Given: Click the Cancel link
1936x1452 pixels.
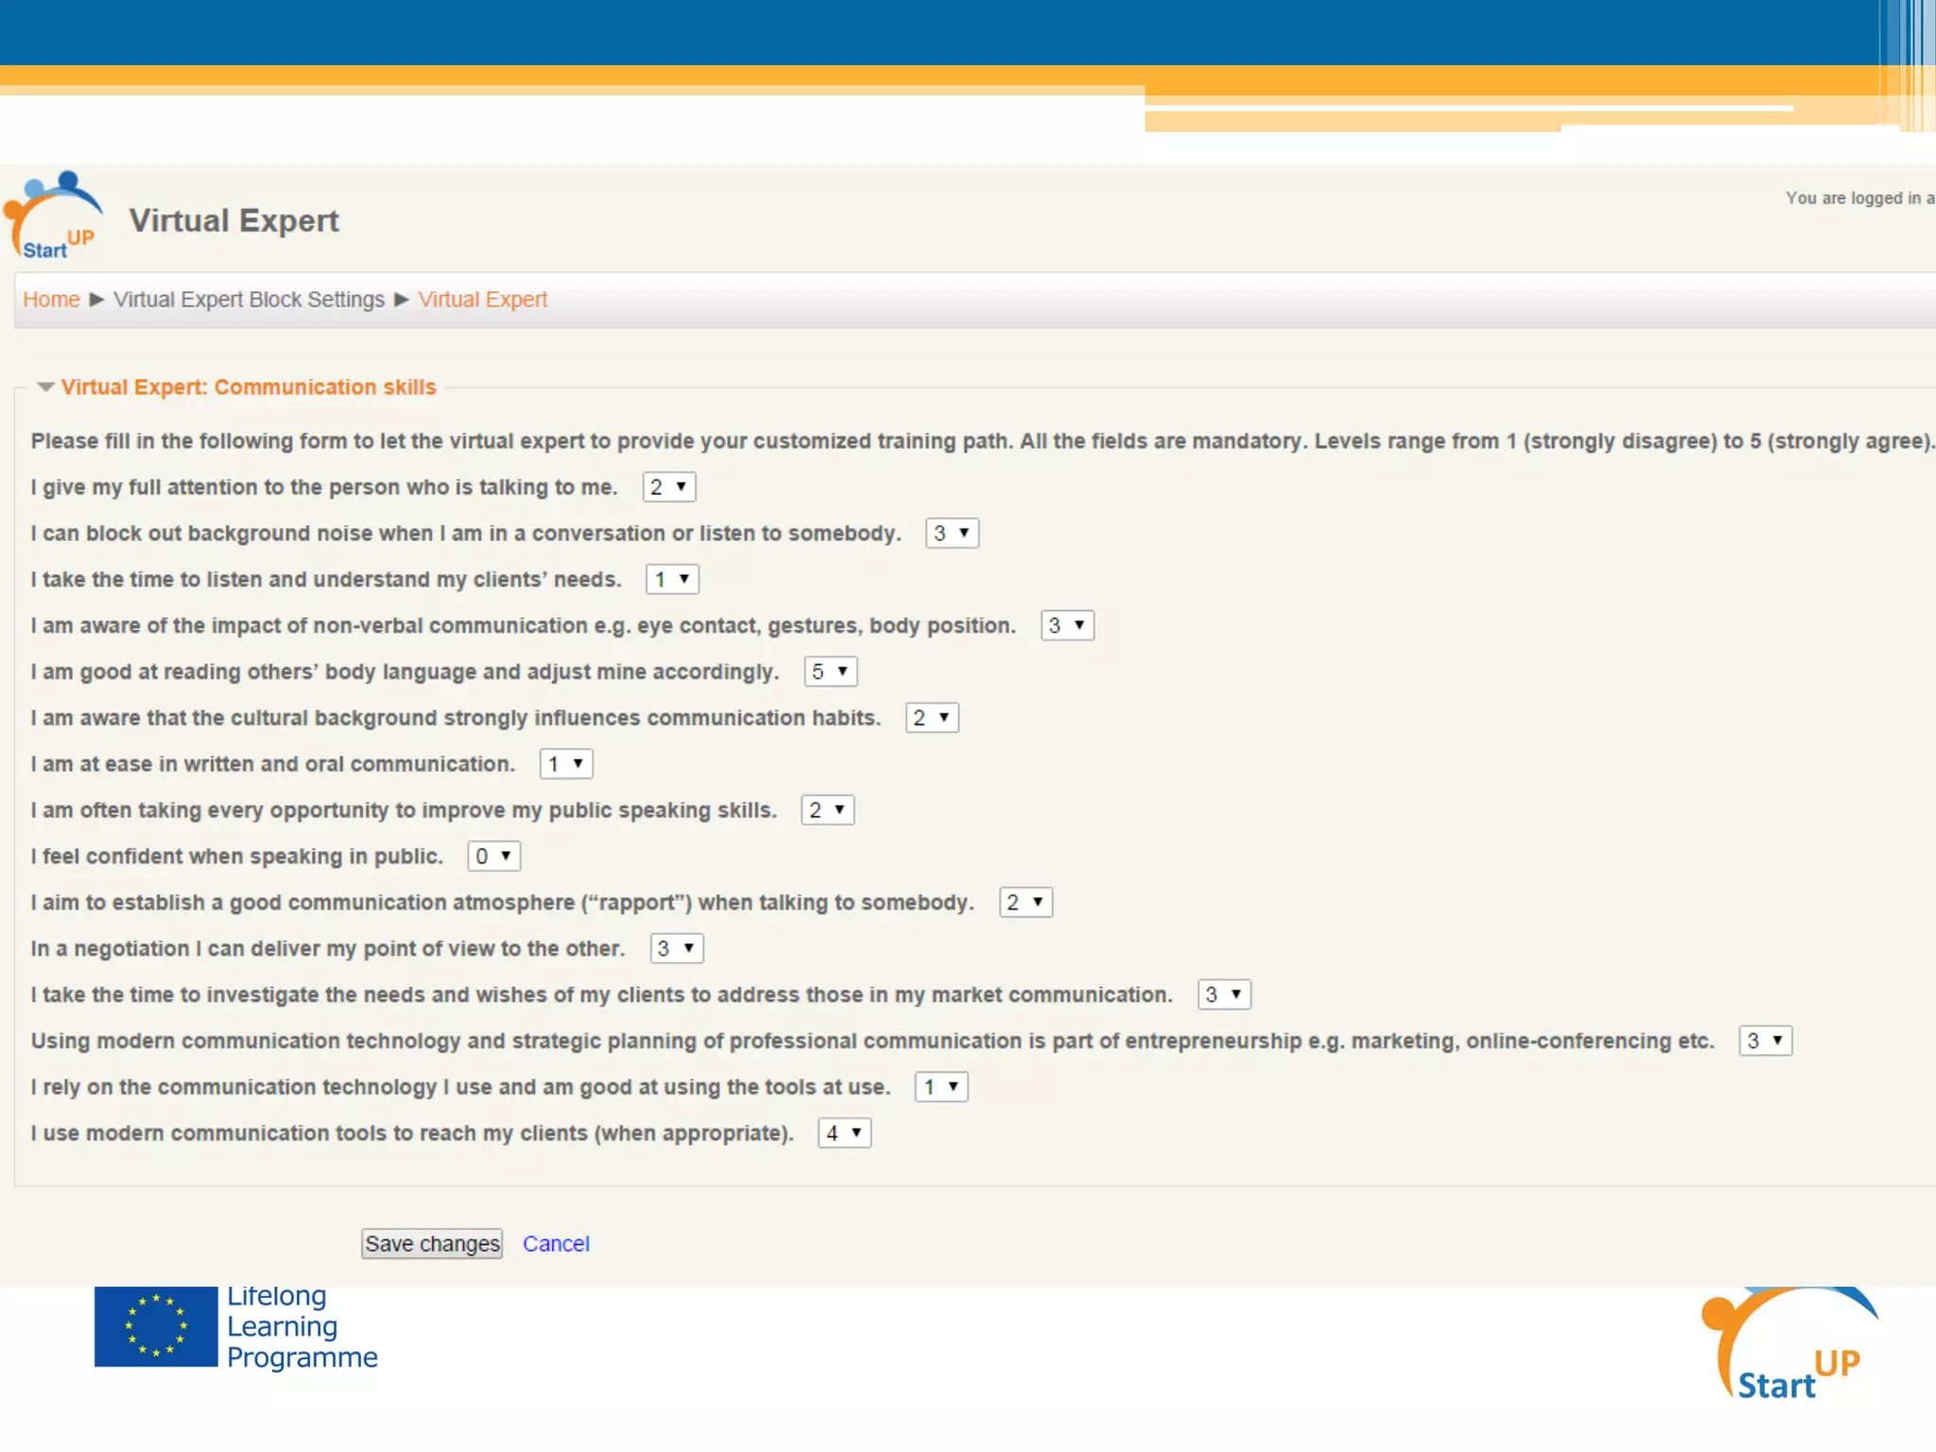Looking at the screenshot, I should click(x=556, y=1244).
